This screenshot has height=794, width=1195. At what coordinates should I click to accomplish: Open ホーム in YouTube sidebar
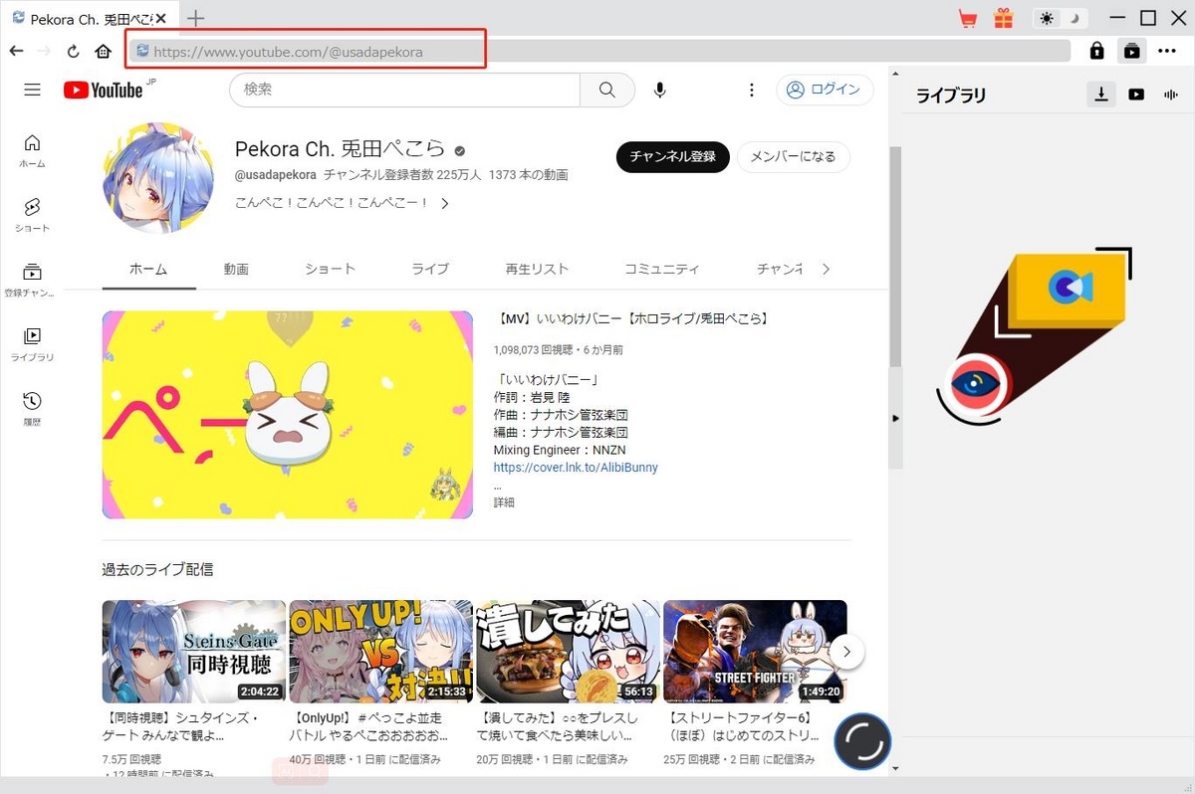(x=32, y=150)
